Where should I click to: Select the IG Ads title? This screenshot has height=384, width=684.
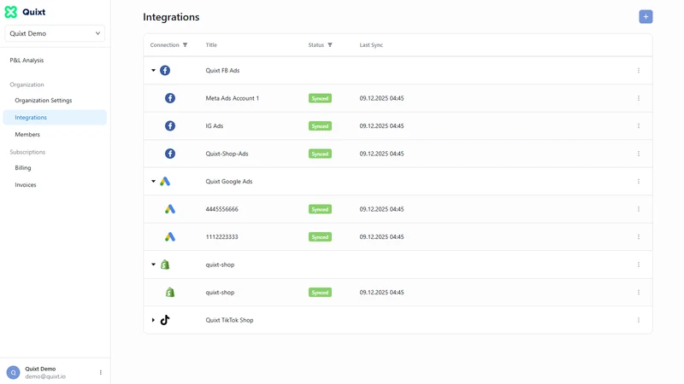coord(215,125)
